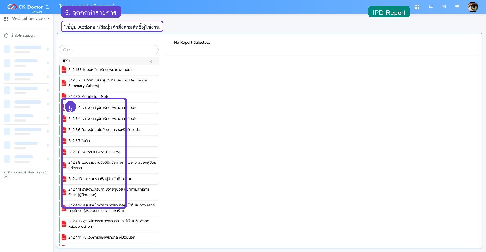The width and height of the screenshot is (486, 252).
Task: Open report 3.12.4.10 รายงานรายชื่อผู้ป่วยใน
Action: click(x=109, y=179)
